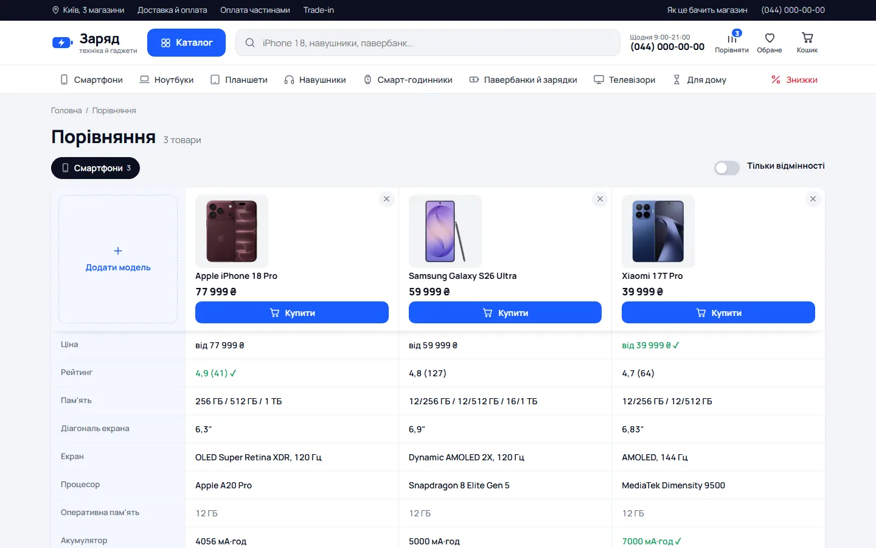This screenshot has width=876, height=548.
Task: Click Додати модель placeholder card
Action: click(118, 259)
